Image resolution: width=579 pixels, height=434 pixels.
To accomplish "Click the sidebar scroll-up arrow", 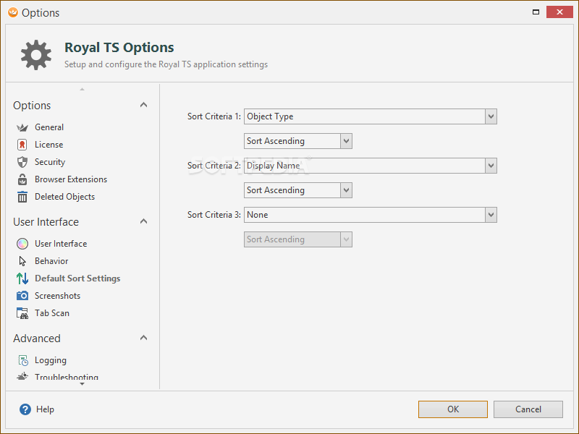I will tap(82, 89).
